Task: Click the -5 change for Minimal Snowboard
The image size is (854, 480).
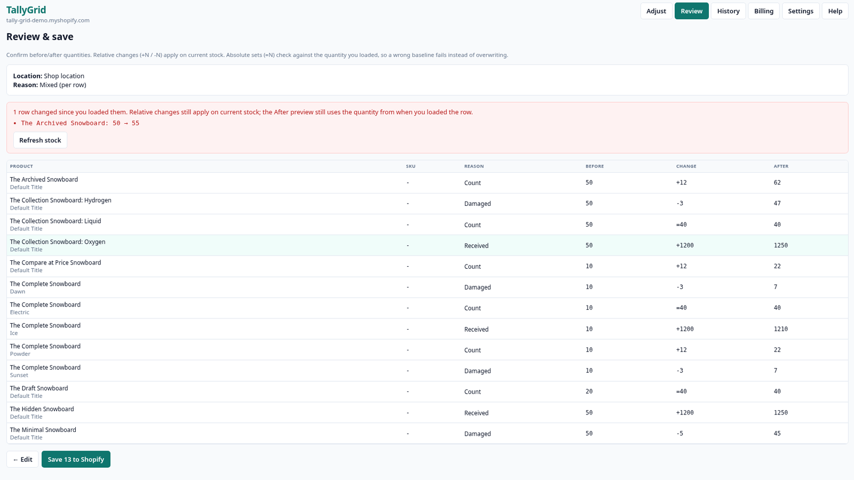Action: [680, 434]
